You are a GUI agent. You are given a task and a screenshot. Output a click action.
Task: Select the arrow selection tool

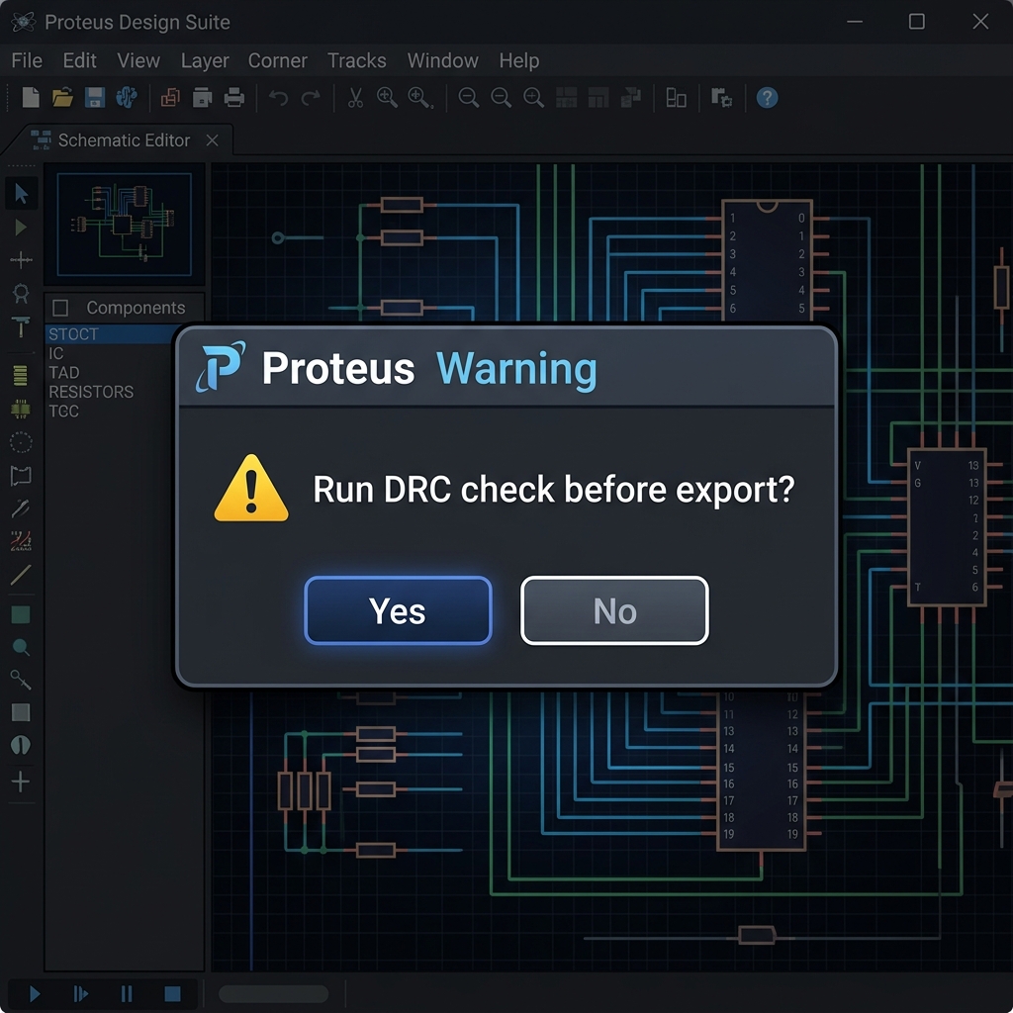tap(22, 193)
